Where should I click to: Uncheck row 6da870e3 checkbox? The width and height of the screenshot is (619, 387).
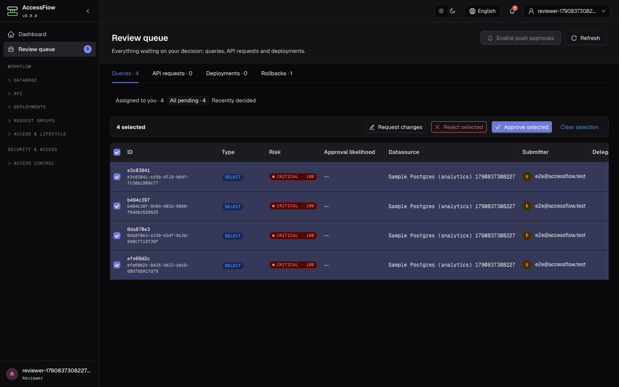click(x=117, y=236)
